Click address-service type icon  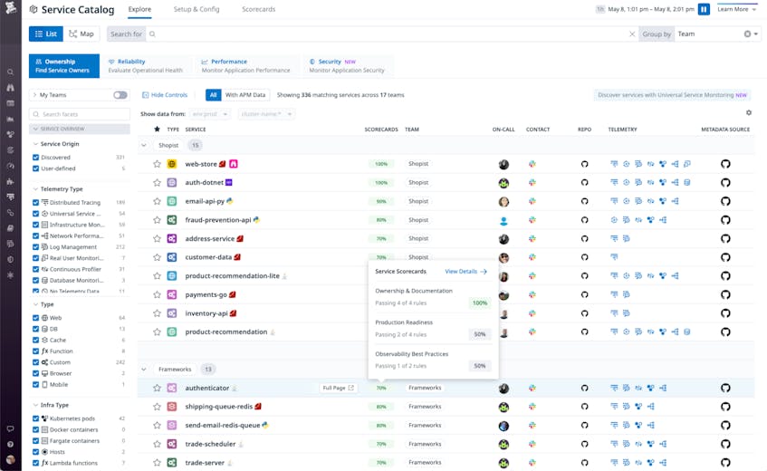tap(172, 239)
